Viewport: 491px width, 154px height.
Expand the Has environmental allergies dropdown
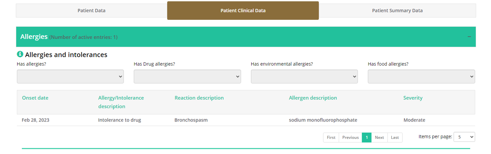point(304,76)
